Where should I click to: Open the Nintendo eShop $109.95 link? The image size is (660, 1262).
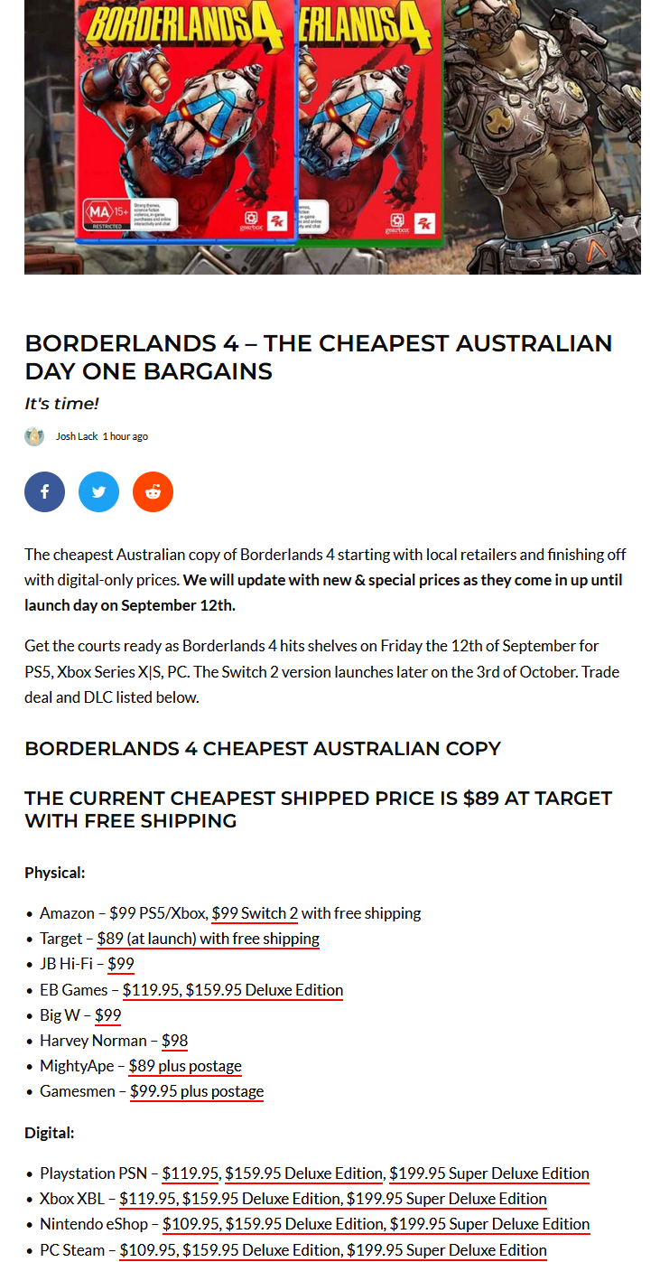(x=376, y=1224)
